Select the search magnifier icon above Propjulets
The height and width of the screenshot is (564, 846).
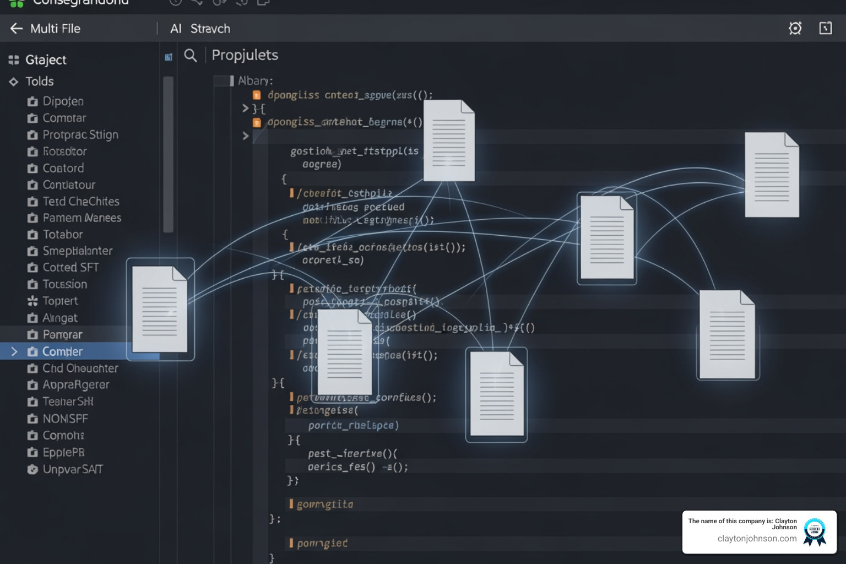coord(191,55)
